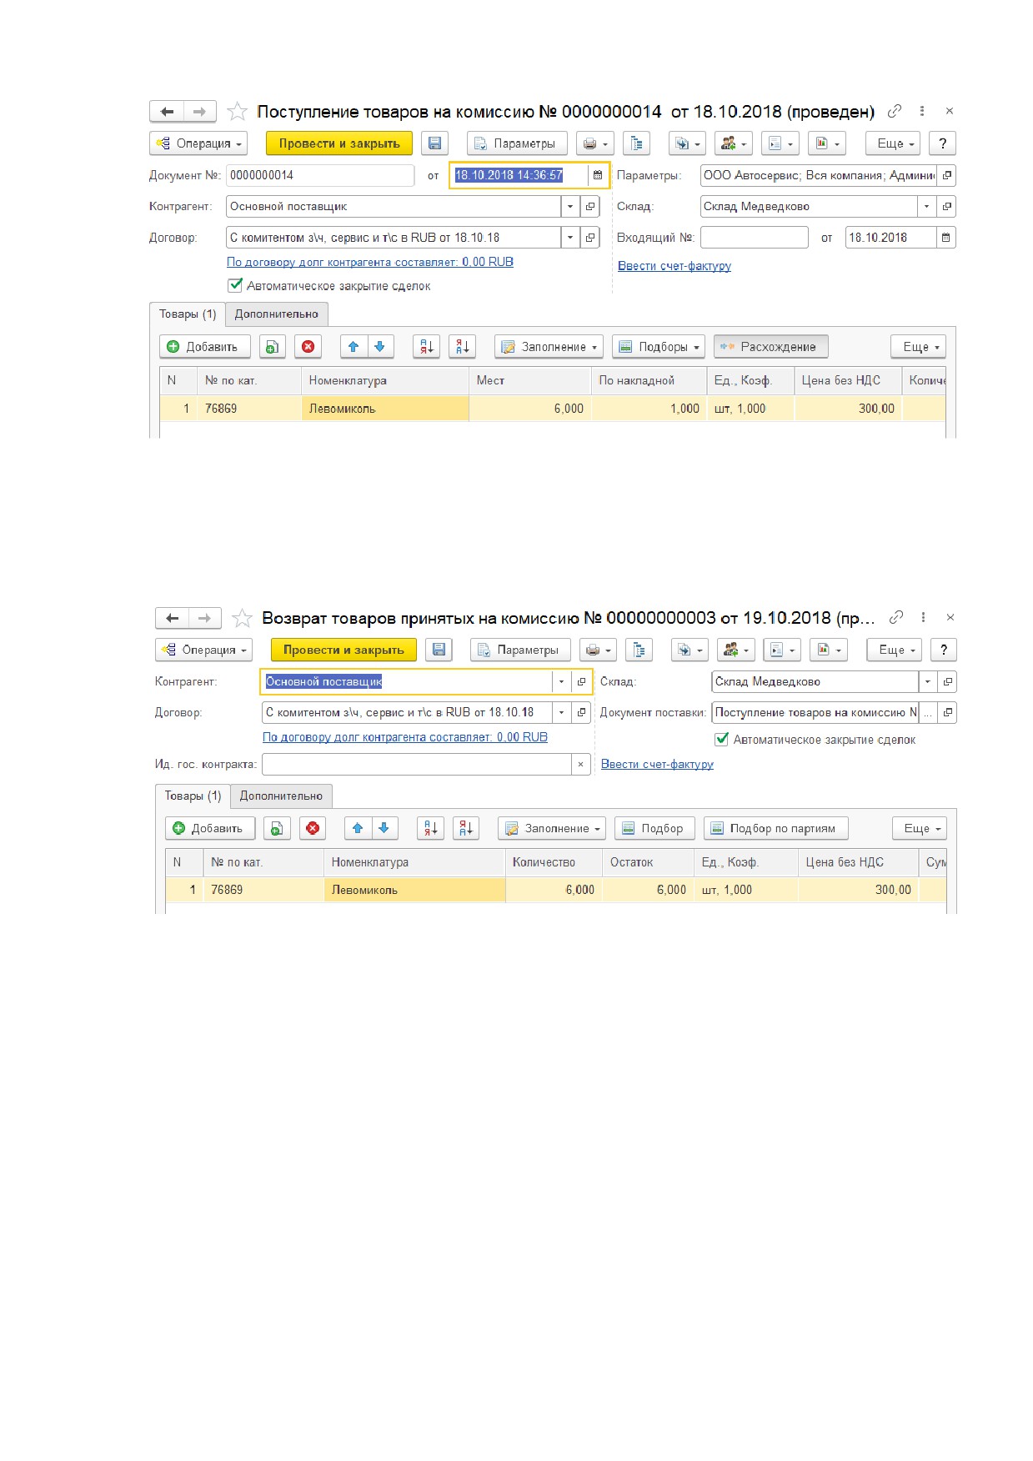Click Провести и закрыть in Возврат товаров

coord(343,650)
